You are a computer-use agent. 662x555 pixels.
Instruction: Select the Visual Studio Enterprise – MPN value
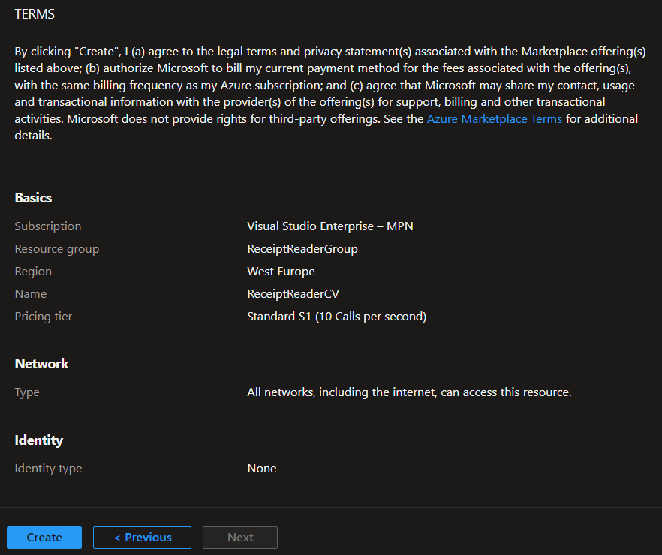click(329, 226)
